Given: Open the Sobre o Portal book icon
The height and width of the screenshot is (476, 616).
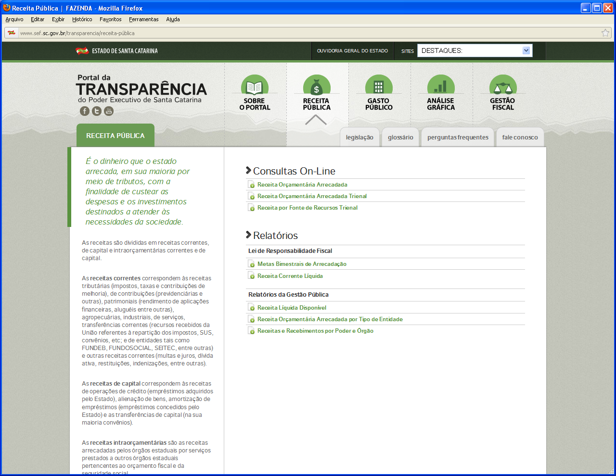Looking at the screenshot, I should (255, 85).
